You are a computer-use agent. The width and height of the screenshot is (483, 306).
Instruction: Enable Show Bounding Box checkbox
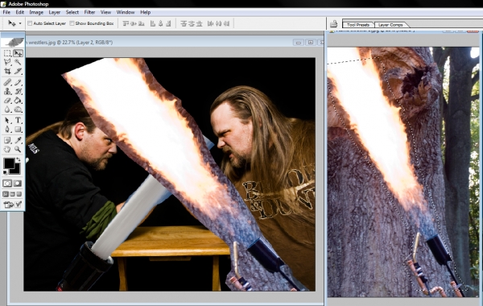[72, 23]
